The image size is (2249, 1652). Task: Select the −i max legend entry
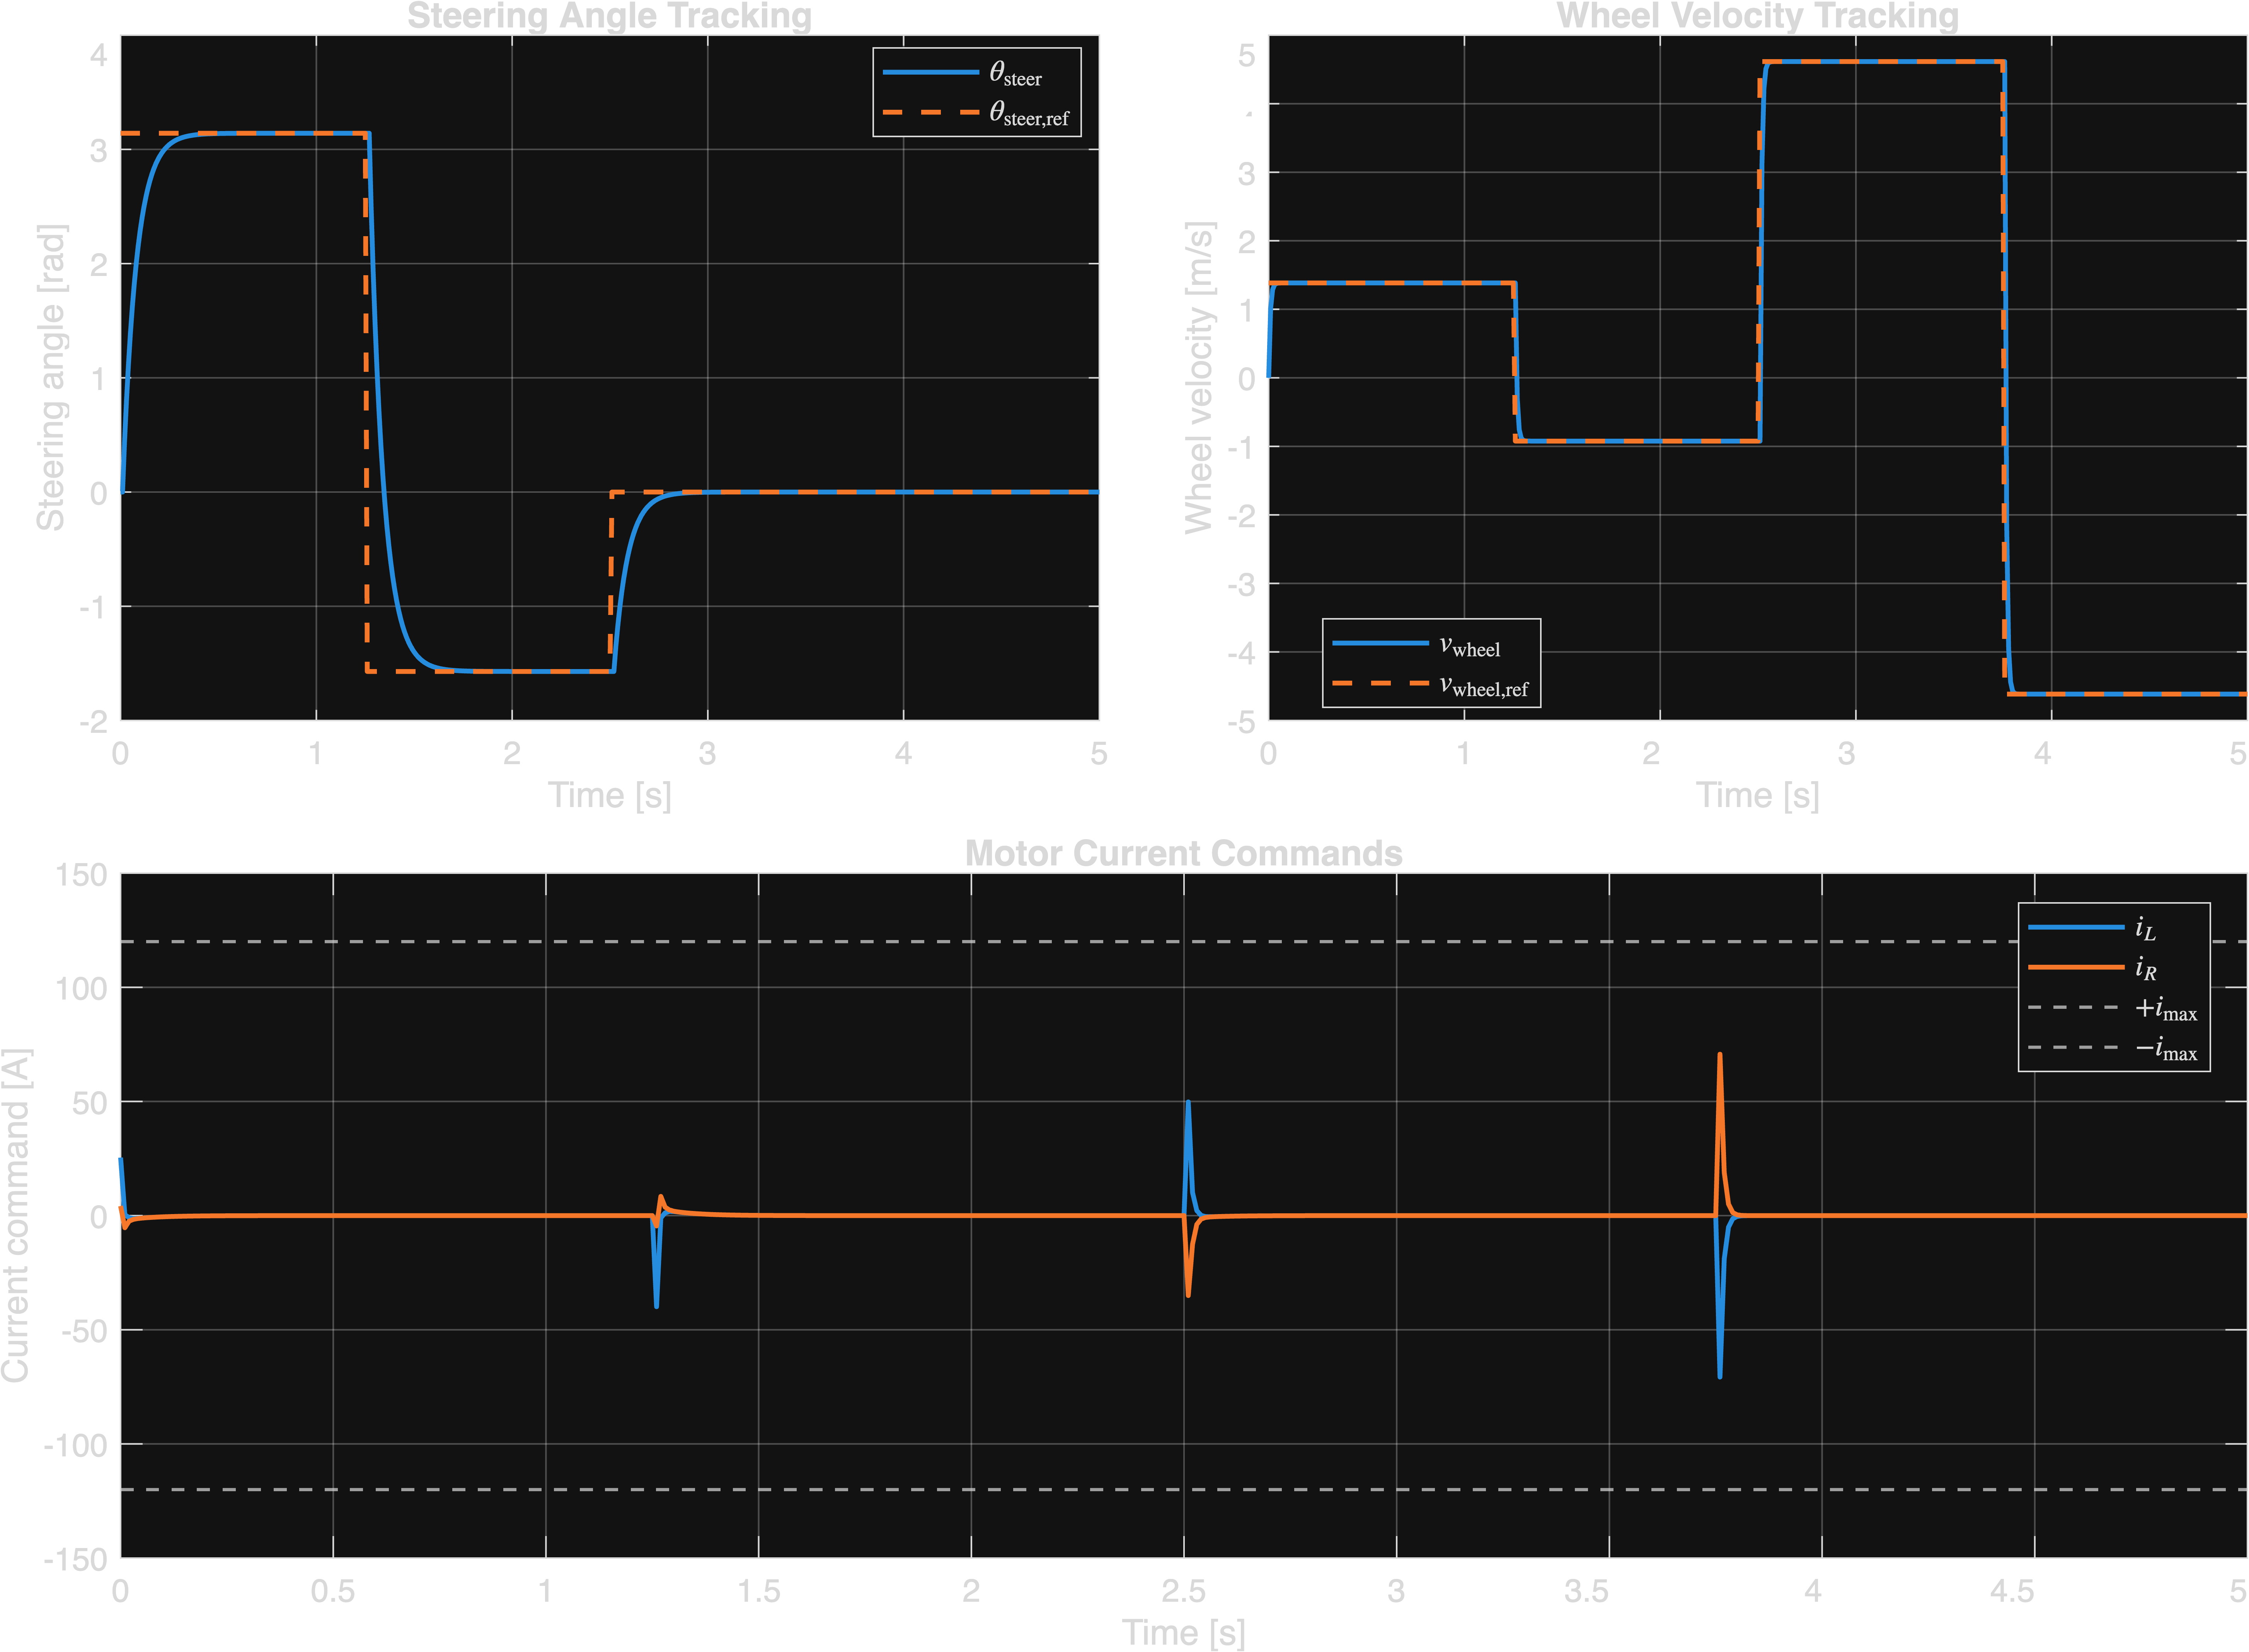(2112, 1047)
